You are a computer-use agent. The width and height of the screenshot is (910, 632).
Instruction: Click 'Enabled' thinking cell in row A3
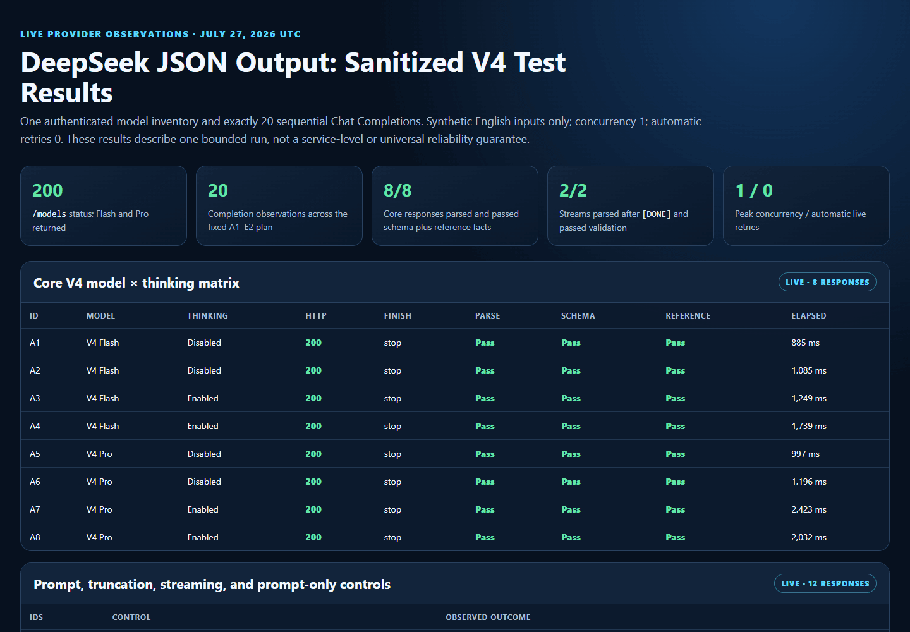coord(203,398)
